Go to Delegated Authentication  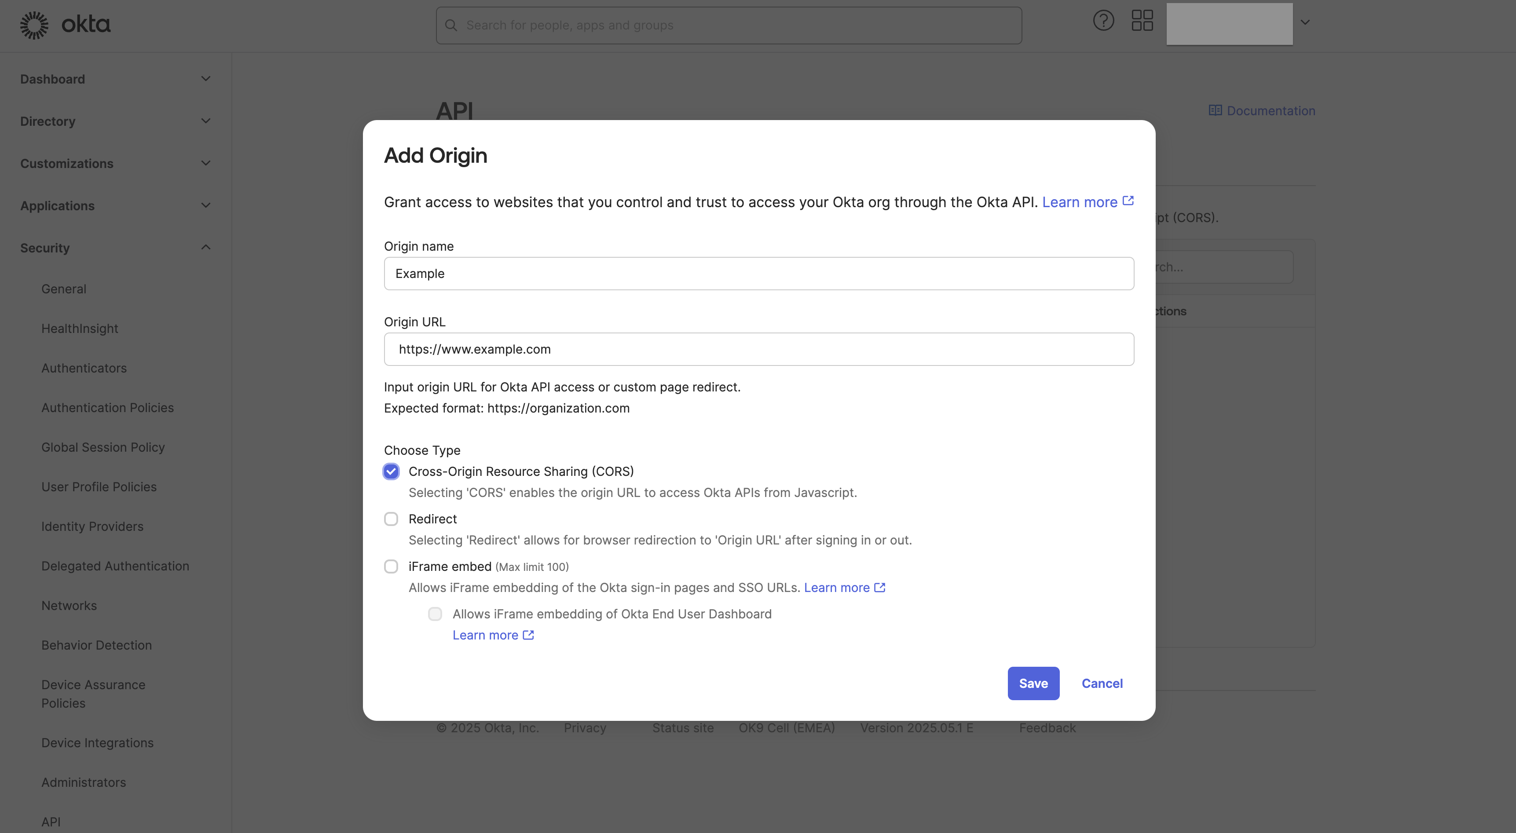coord(115,566)
